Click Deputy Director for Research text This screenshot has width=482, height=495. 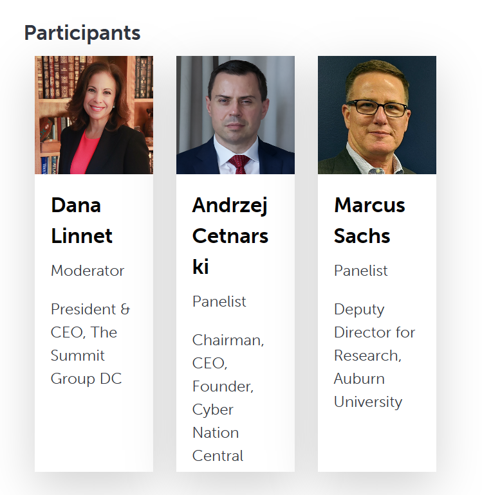pos(375,332)
